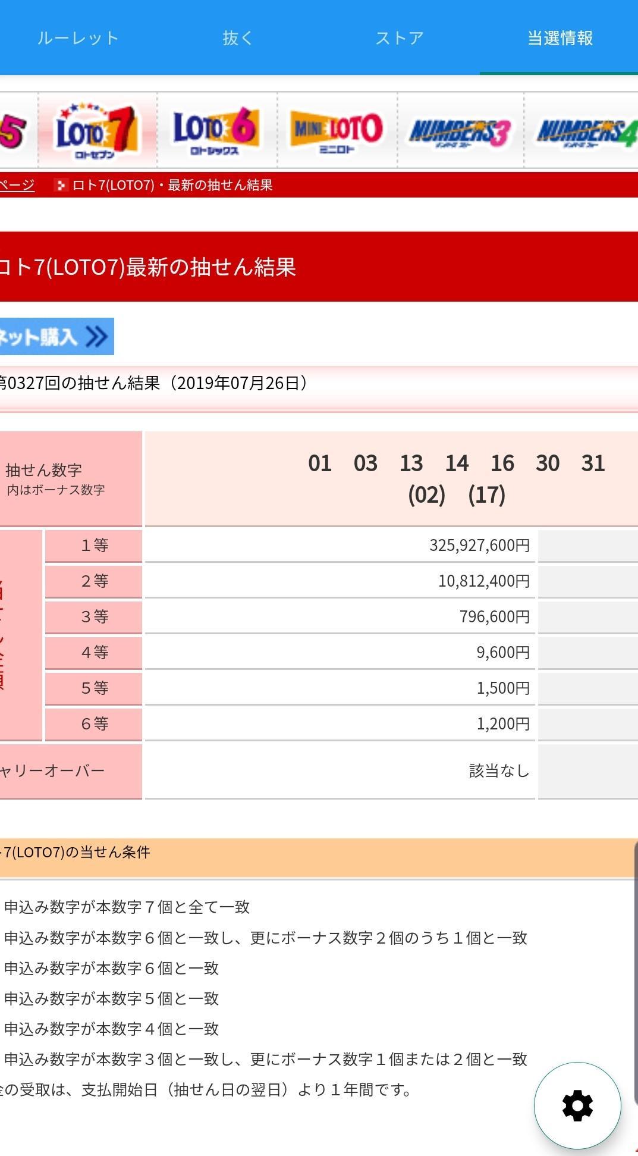Click the 796,600円 prize amount
Image resolution: width=638 pixels, height=1156 pixels.
495,616
